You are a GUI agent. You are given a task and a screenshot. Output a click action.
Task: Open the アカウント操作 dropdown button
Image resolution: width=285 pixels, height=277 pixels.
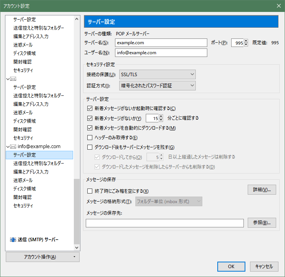point(43,257)
